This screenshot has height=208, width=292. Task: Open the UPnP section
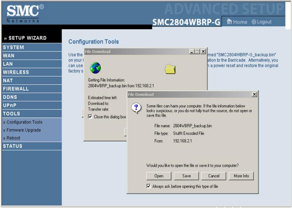pyautogui.click(x=32, y=105)
